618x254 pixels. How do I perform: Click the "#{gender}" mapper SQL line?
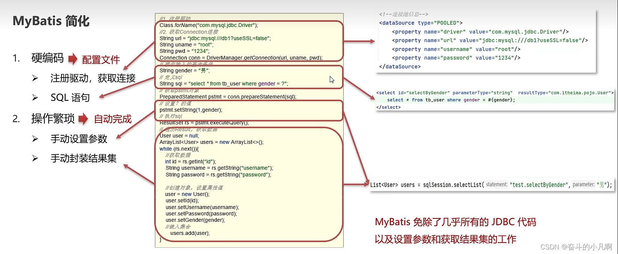(451, 100)
